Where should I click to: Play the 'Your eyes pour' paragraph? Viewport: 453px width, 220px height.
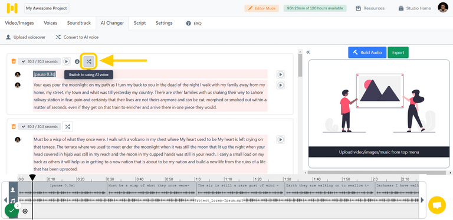pos(280,85)
